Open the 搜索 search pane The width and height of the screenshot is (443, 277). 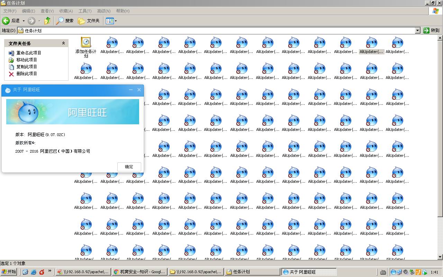(x=65, y=21)
